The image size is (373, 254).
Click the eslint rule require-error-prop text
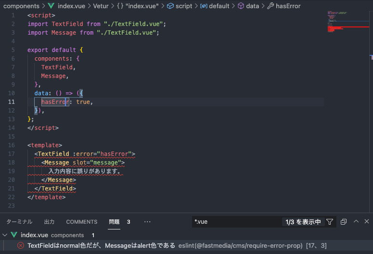click(x=240, y=245)
